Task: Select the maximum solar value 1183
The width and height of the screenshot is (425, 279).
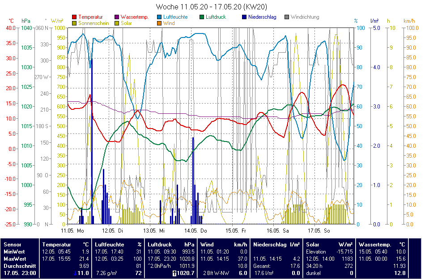Action: (348, 259)
